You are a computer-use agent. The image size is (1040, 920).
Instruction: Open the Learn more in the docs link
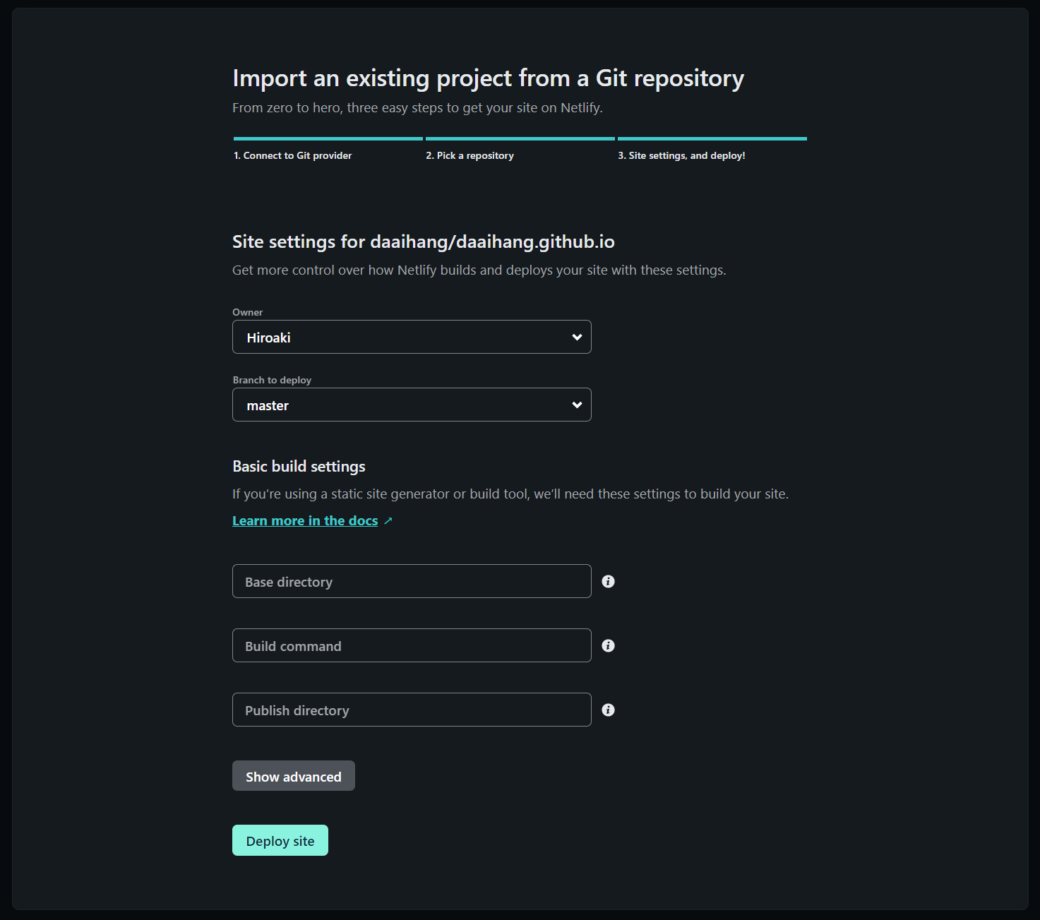[x=305, y=521]
